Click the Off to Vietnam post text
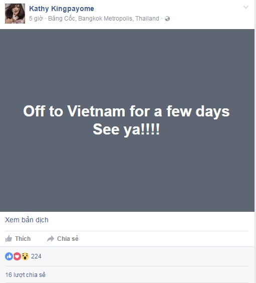256x283 pixels. tap(126, 111)
